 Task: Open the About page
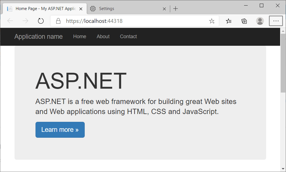[x=103, y=37]
